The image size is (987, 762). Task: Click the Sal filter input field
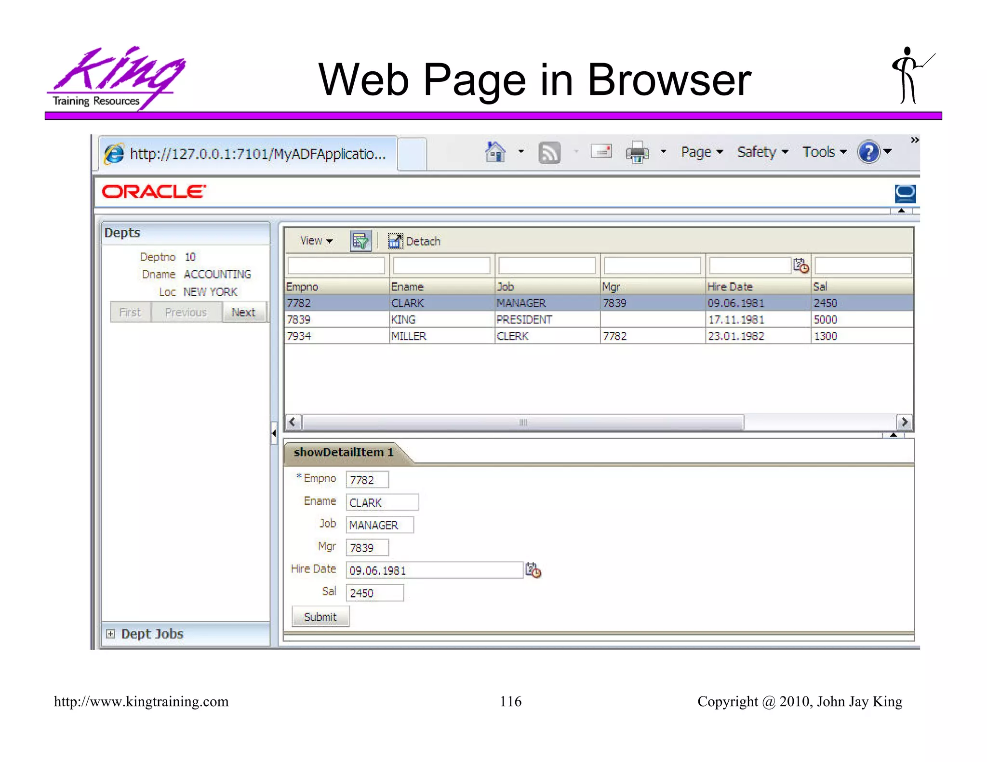863,265
